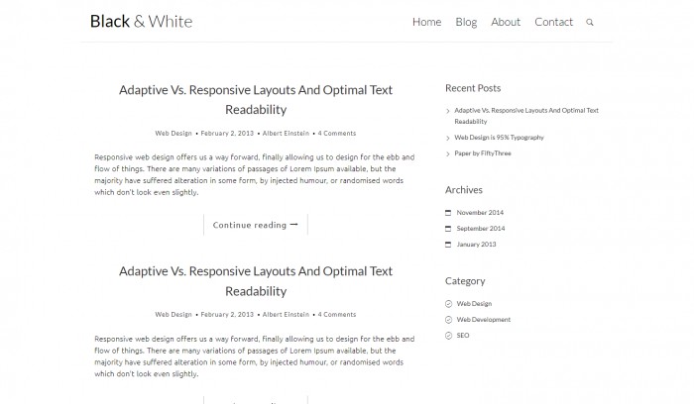The height and width of the screenshot is (404, 694).
Task: Click calendar icon beside September 2014
Action: click(x=448, y=229)
